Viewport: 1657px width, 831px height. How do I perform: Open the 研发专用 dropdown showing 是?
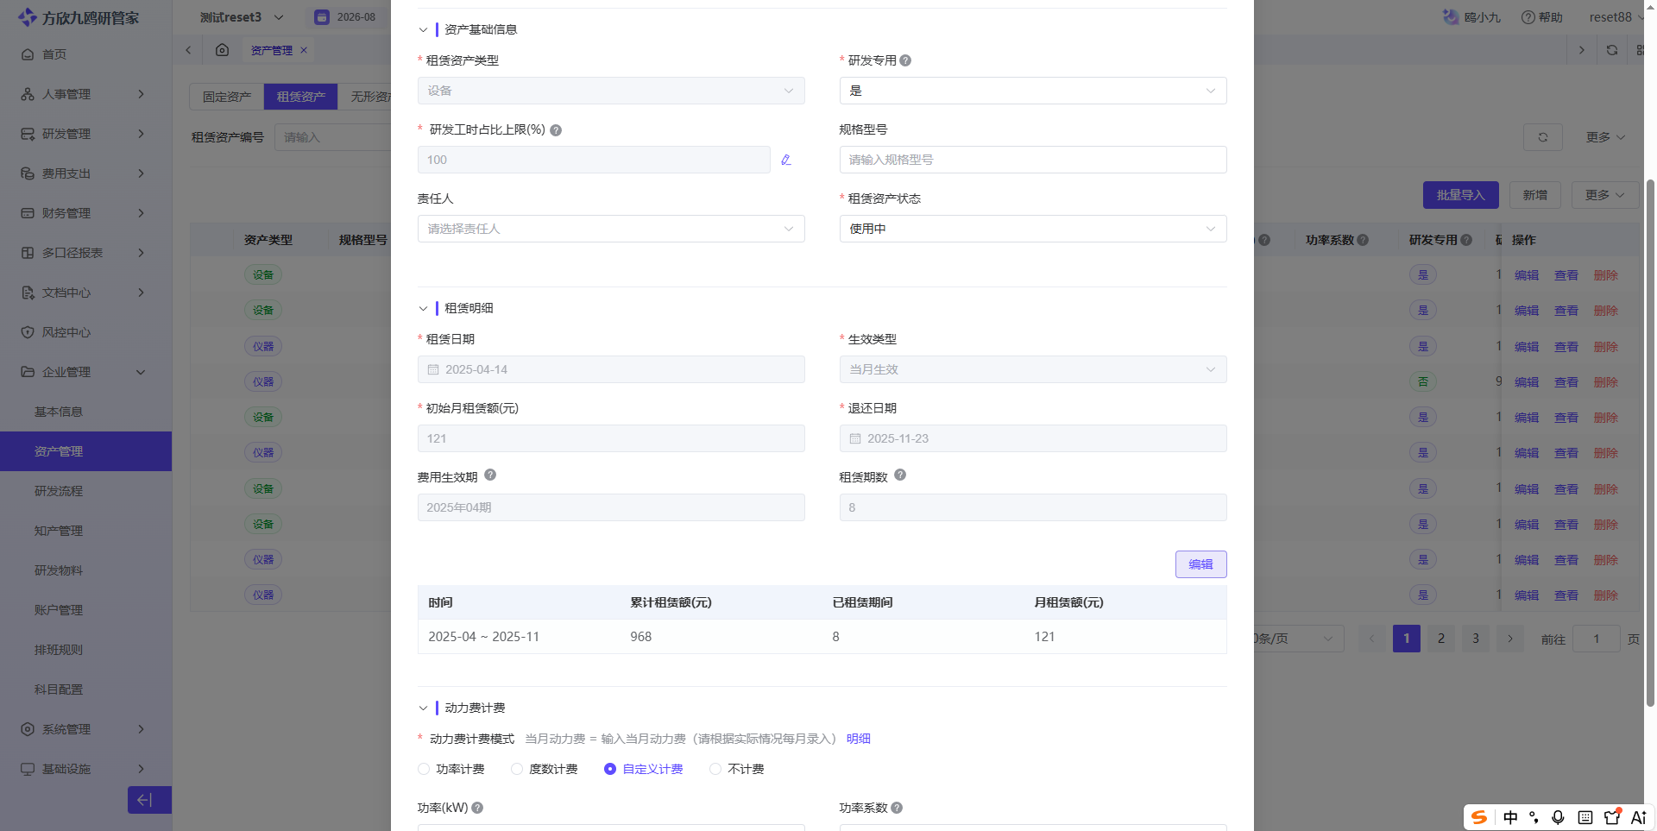point(1033,91)
